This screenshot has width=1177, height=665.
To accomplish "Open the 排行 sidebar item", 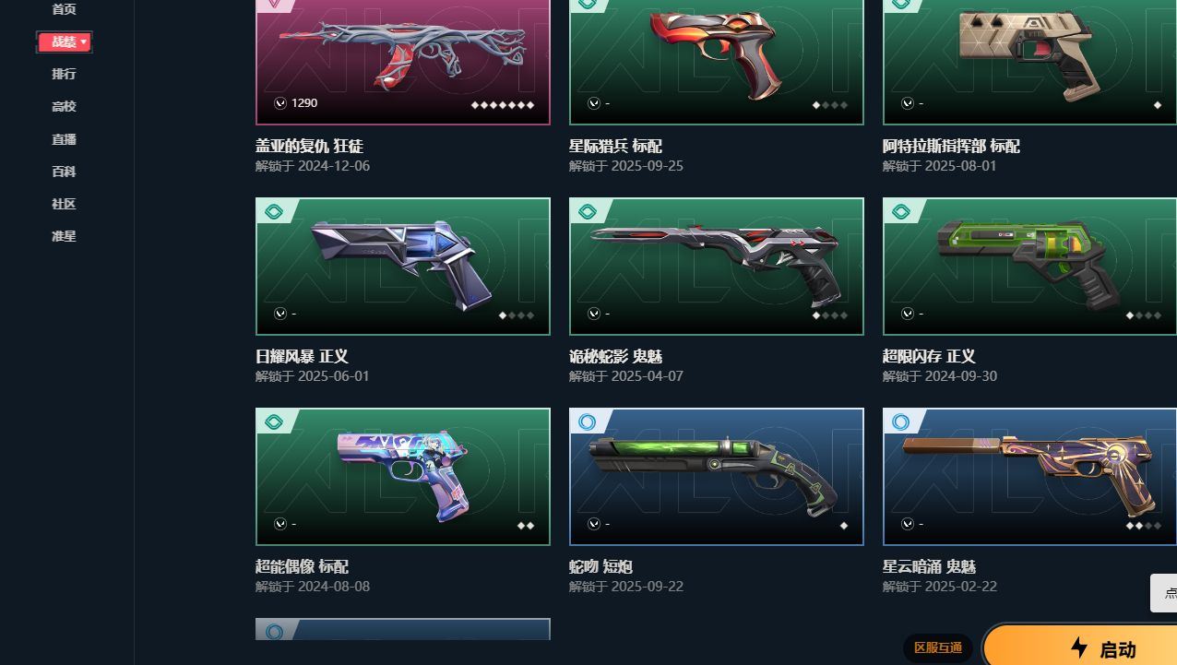I will pos(64,74).
